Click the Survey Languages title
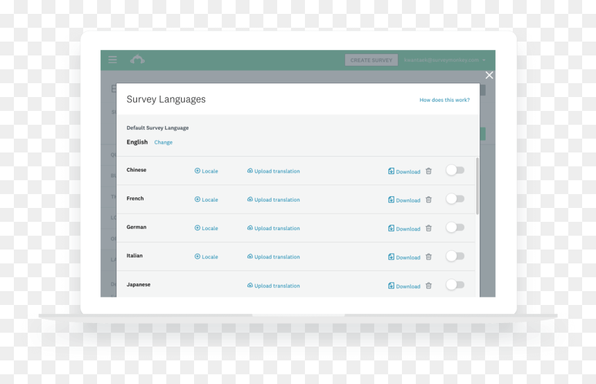This screenshot has height=384, width=596. pos(166,100)
